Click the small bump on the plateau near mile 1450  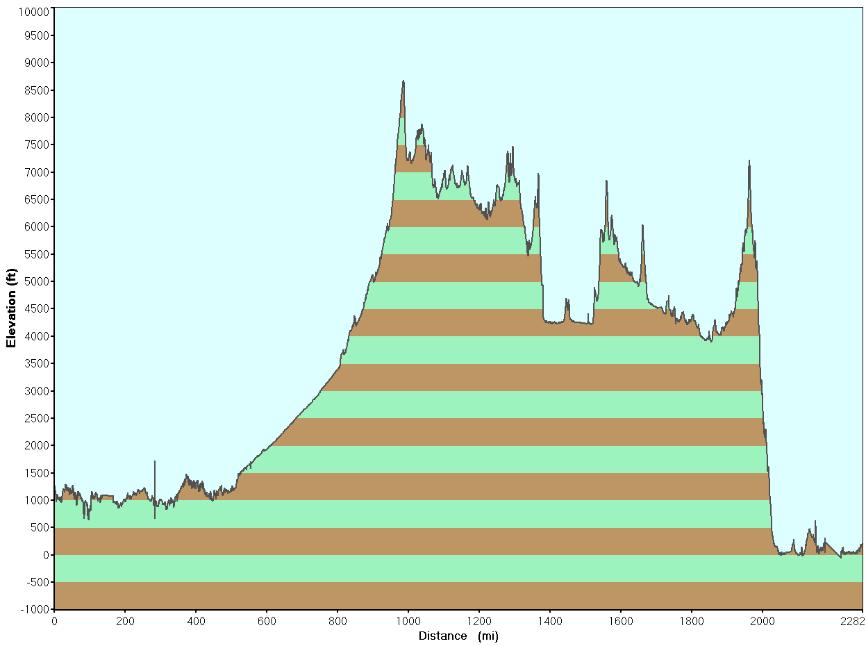coord(567,301)
